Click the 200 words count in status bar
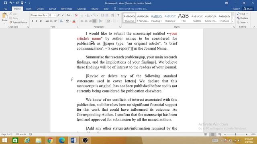 20,134
